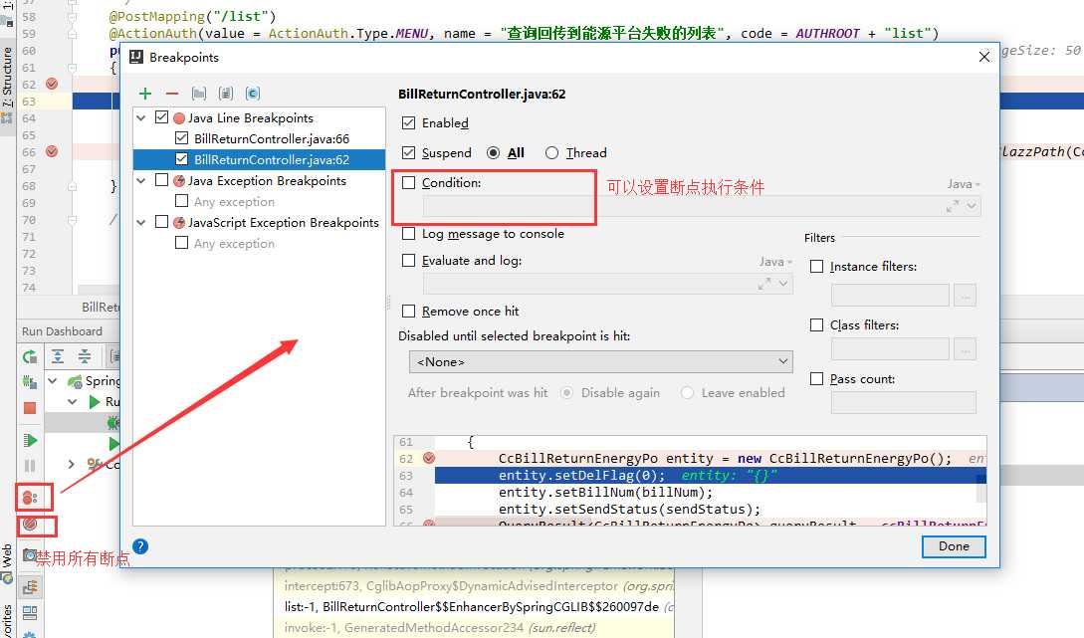The height and width of the screenshot is (638, 1084).
Task: Expand Evaluate and log editor arrows icon
Action: click(x=764, y=284)
